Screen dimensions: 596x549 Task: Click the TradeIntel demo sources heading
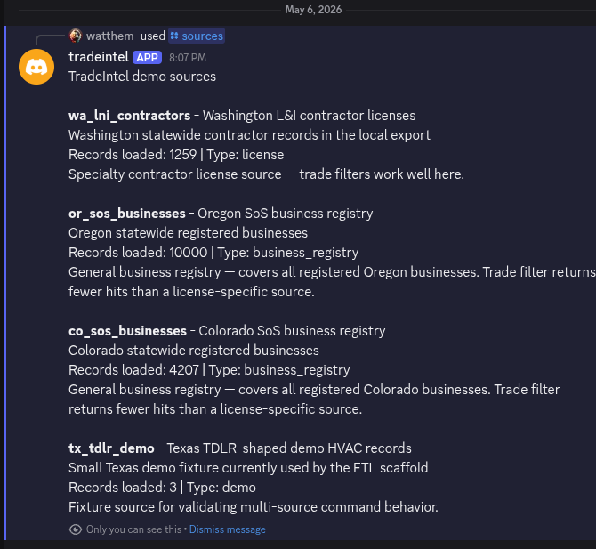pos(142,77)
